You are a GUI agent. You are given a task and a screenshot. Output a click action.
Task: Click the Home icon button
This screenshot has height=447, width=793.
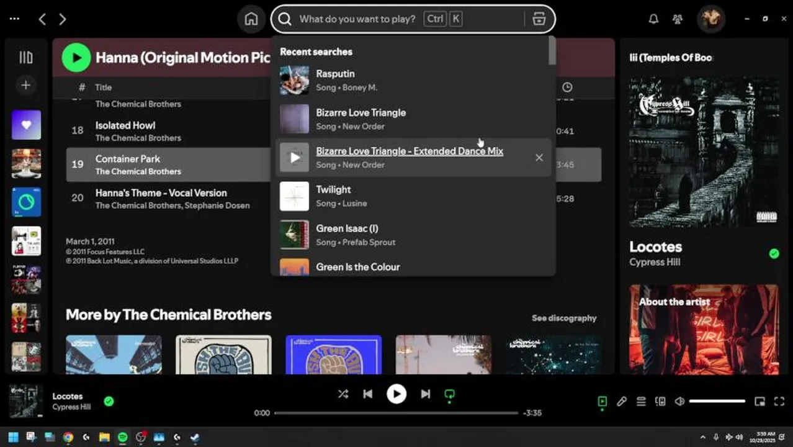click(x=251, y=19)
